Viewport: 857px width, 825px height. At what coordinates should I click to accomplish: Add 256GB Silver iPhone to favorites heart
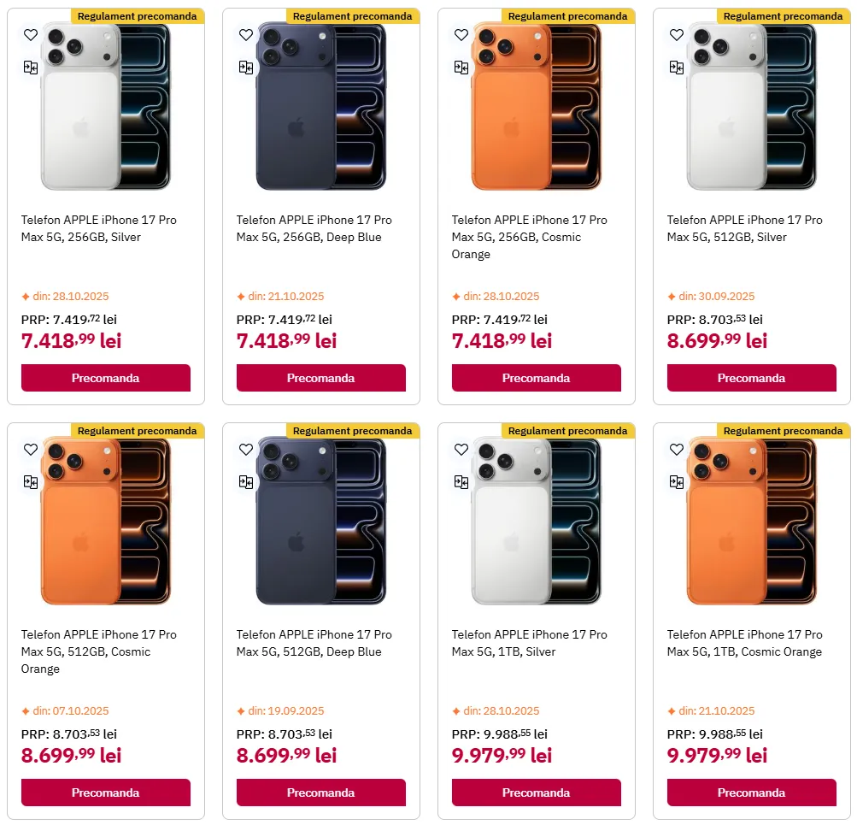[x=31, y=35]
